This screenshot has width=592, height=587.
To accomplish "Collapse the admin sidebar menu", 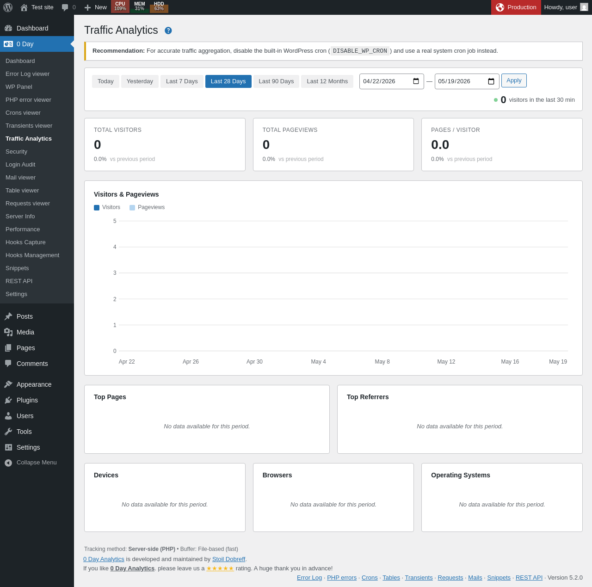I will 31,463.
